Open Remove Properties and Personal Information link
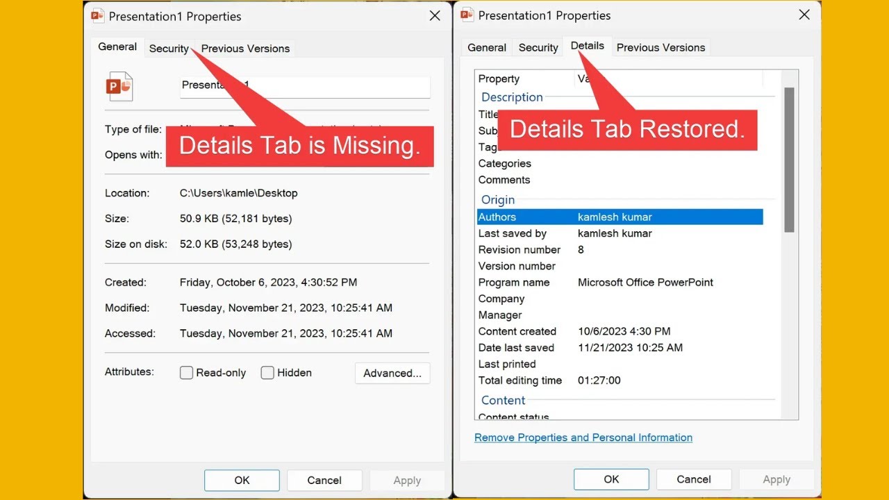Image resolution: width=889 pixels, height=500 pixels. 583,437
